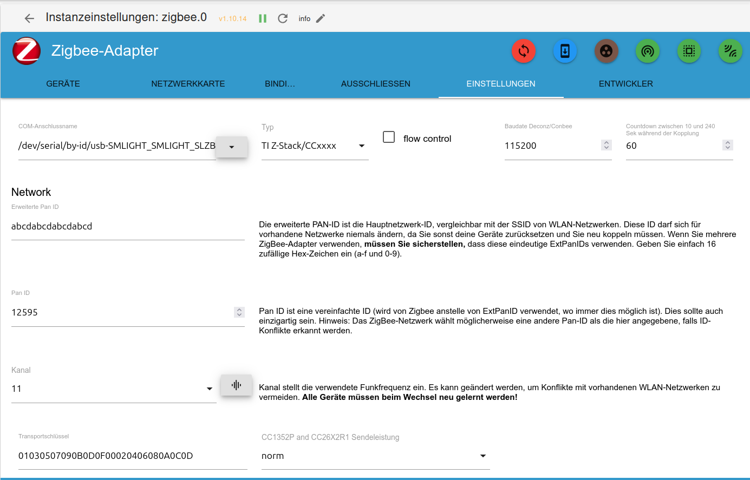Click the COM-Anschlussname input field
The width and height of the screenshot is (750, 480).
coord(117,146)
